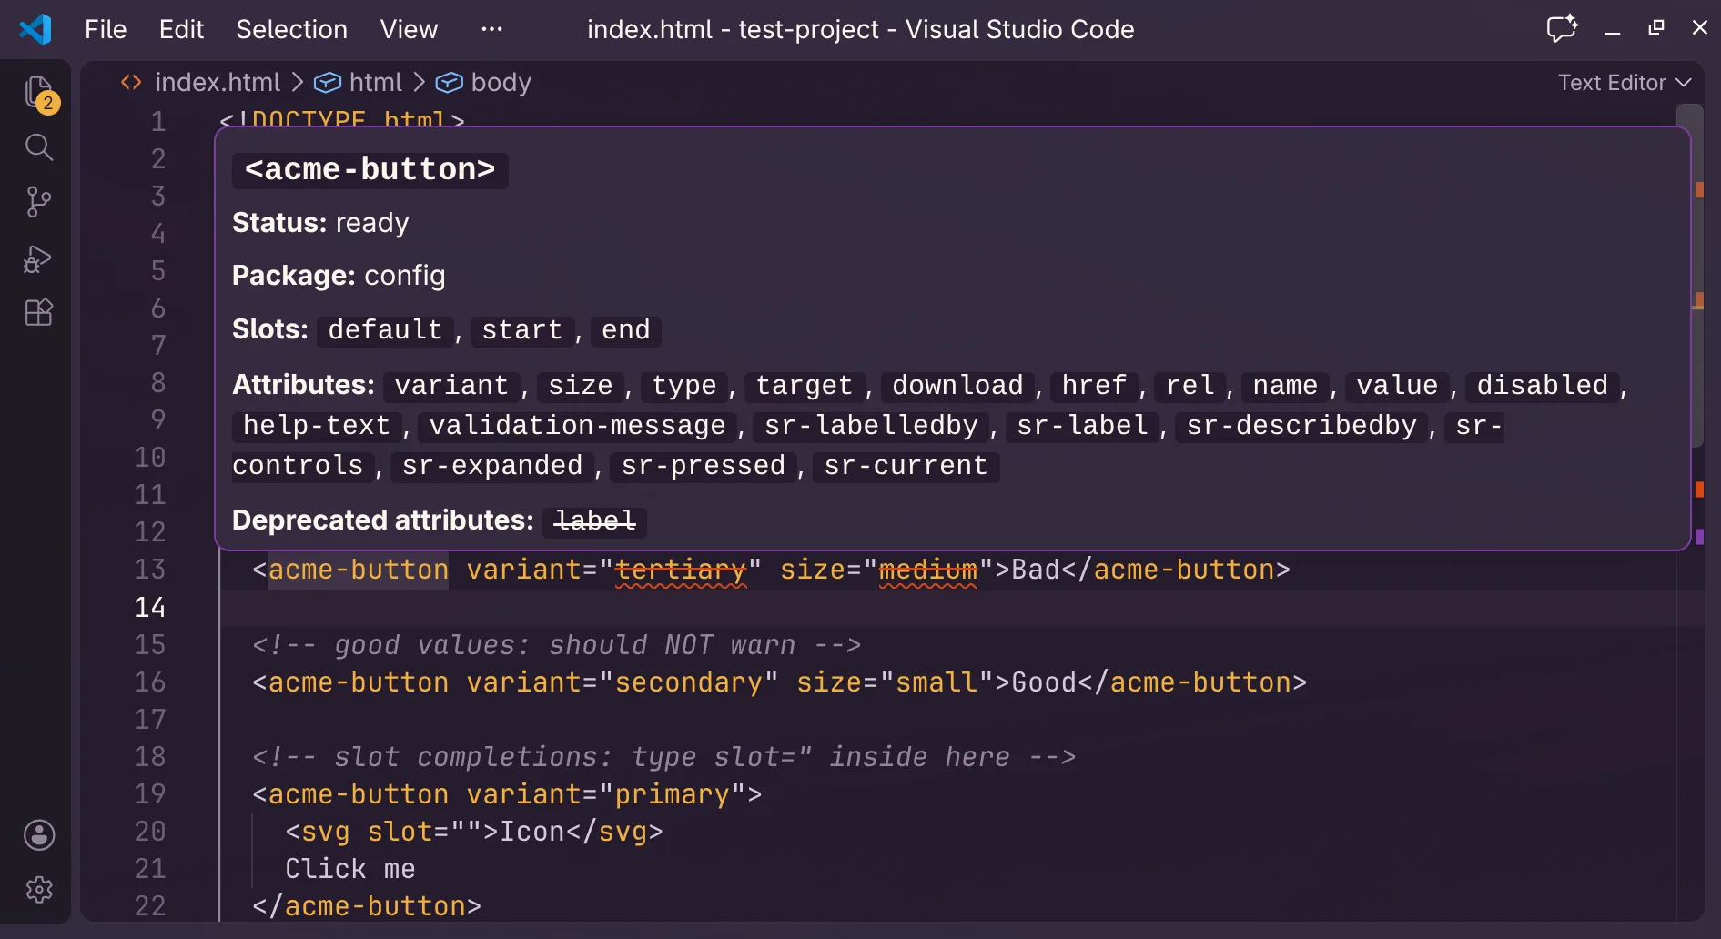Open the View menu

409,29
